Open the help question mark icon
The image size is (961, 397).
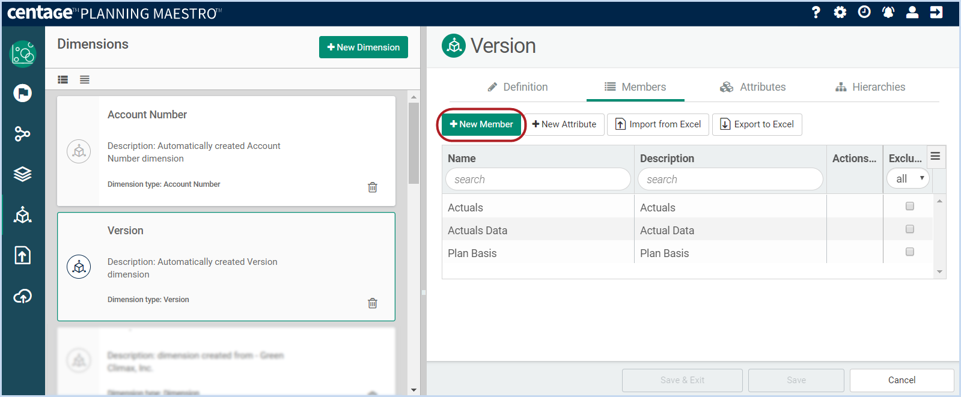(816, 12)
